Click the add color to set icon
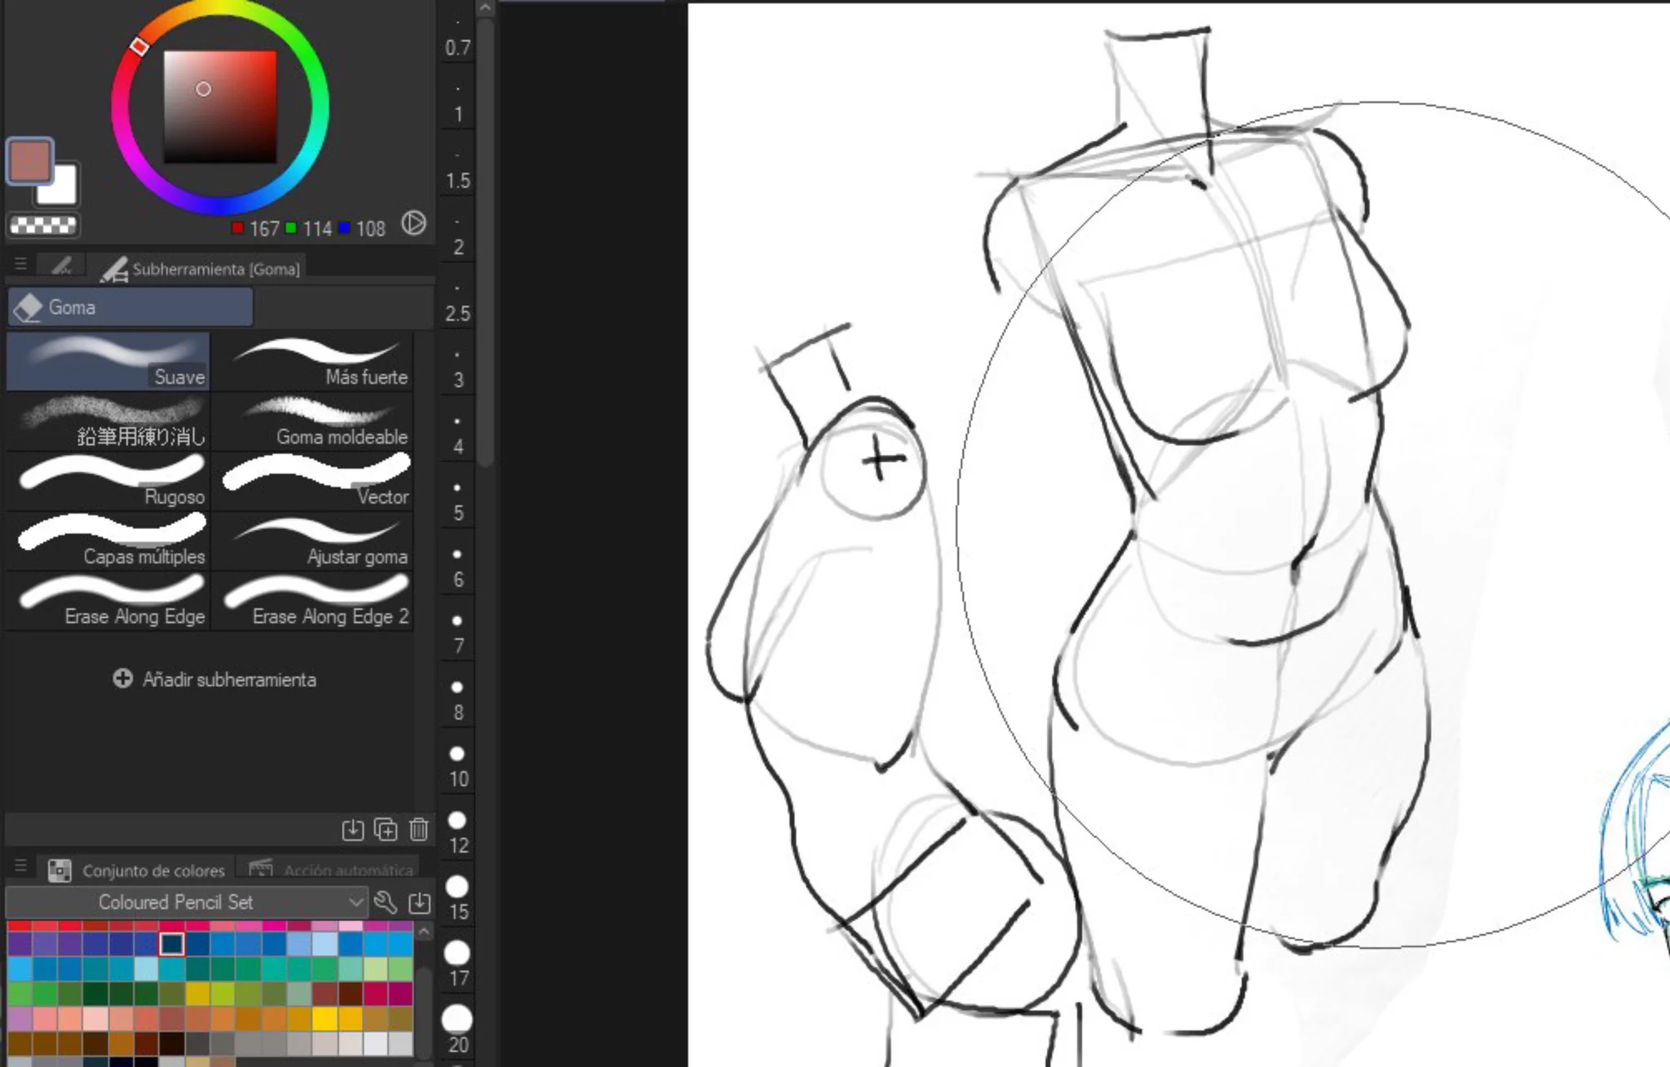 pyautogui.click(x=419, y=902)
